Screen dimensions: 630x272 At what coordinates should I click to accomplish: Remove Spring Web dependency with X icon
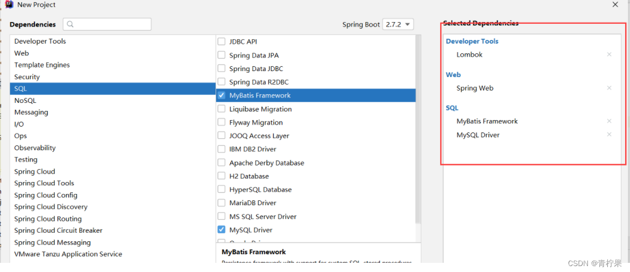pyautogui.click(x=609, y=88)
